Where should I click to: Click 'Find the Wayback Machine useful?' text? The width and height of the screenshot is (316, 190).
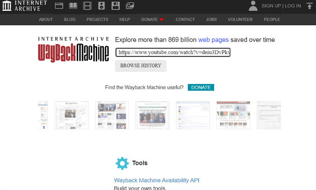(x=144, y=88)
